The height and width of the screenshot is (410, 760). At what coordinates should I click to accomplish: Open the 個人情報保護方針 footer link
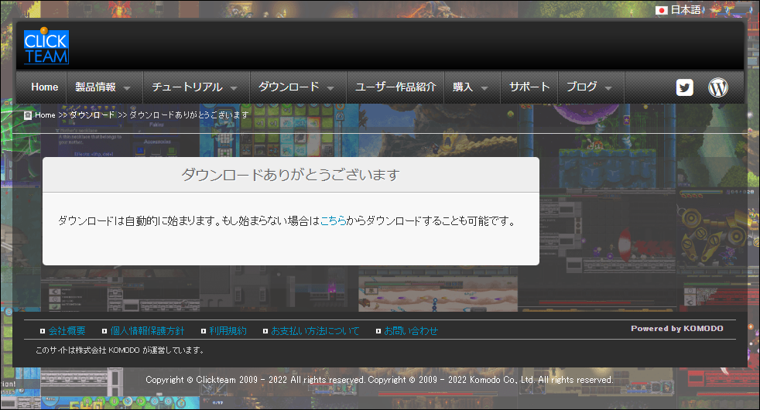point(147,331)
